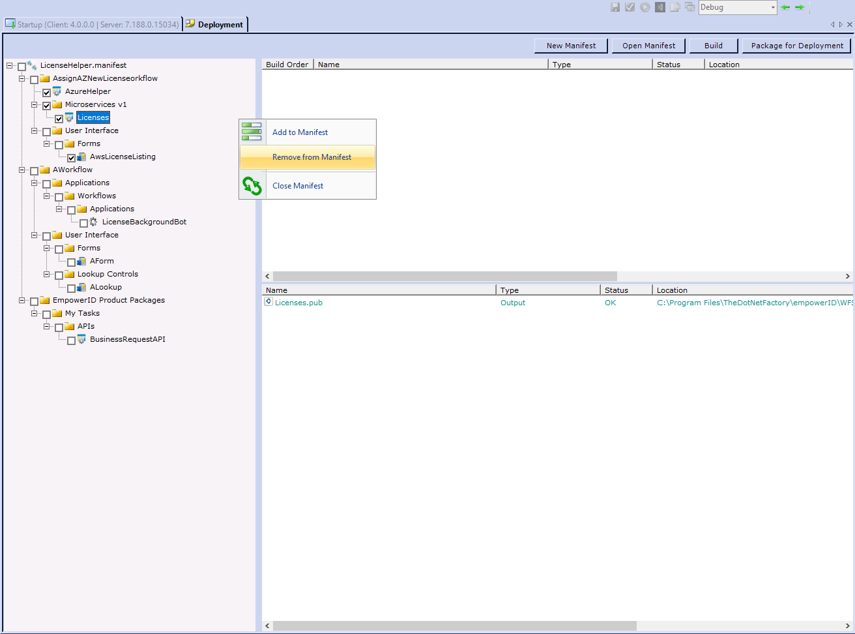Click the AwsLicenseListing form icon
Screen dimensions: 855x634
(81, 157)
